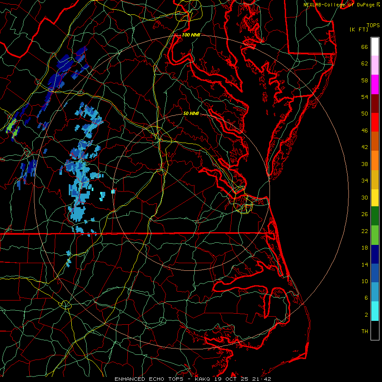Click the magenta legend color block

tap(375, 84)
